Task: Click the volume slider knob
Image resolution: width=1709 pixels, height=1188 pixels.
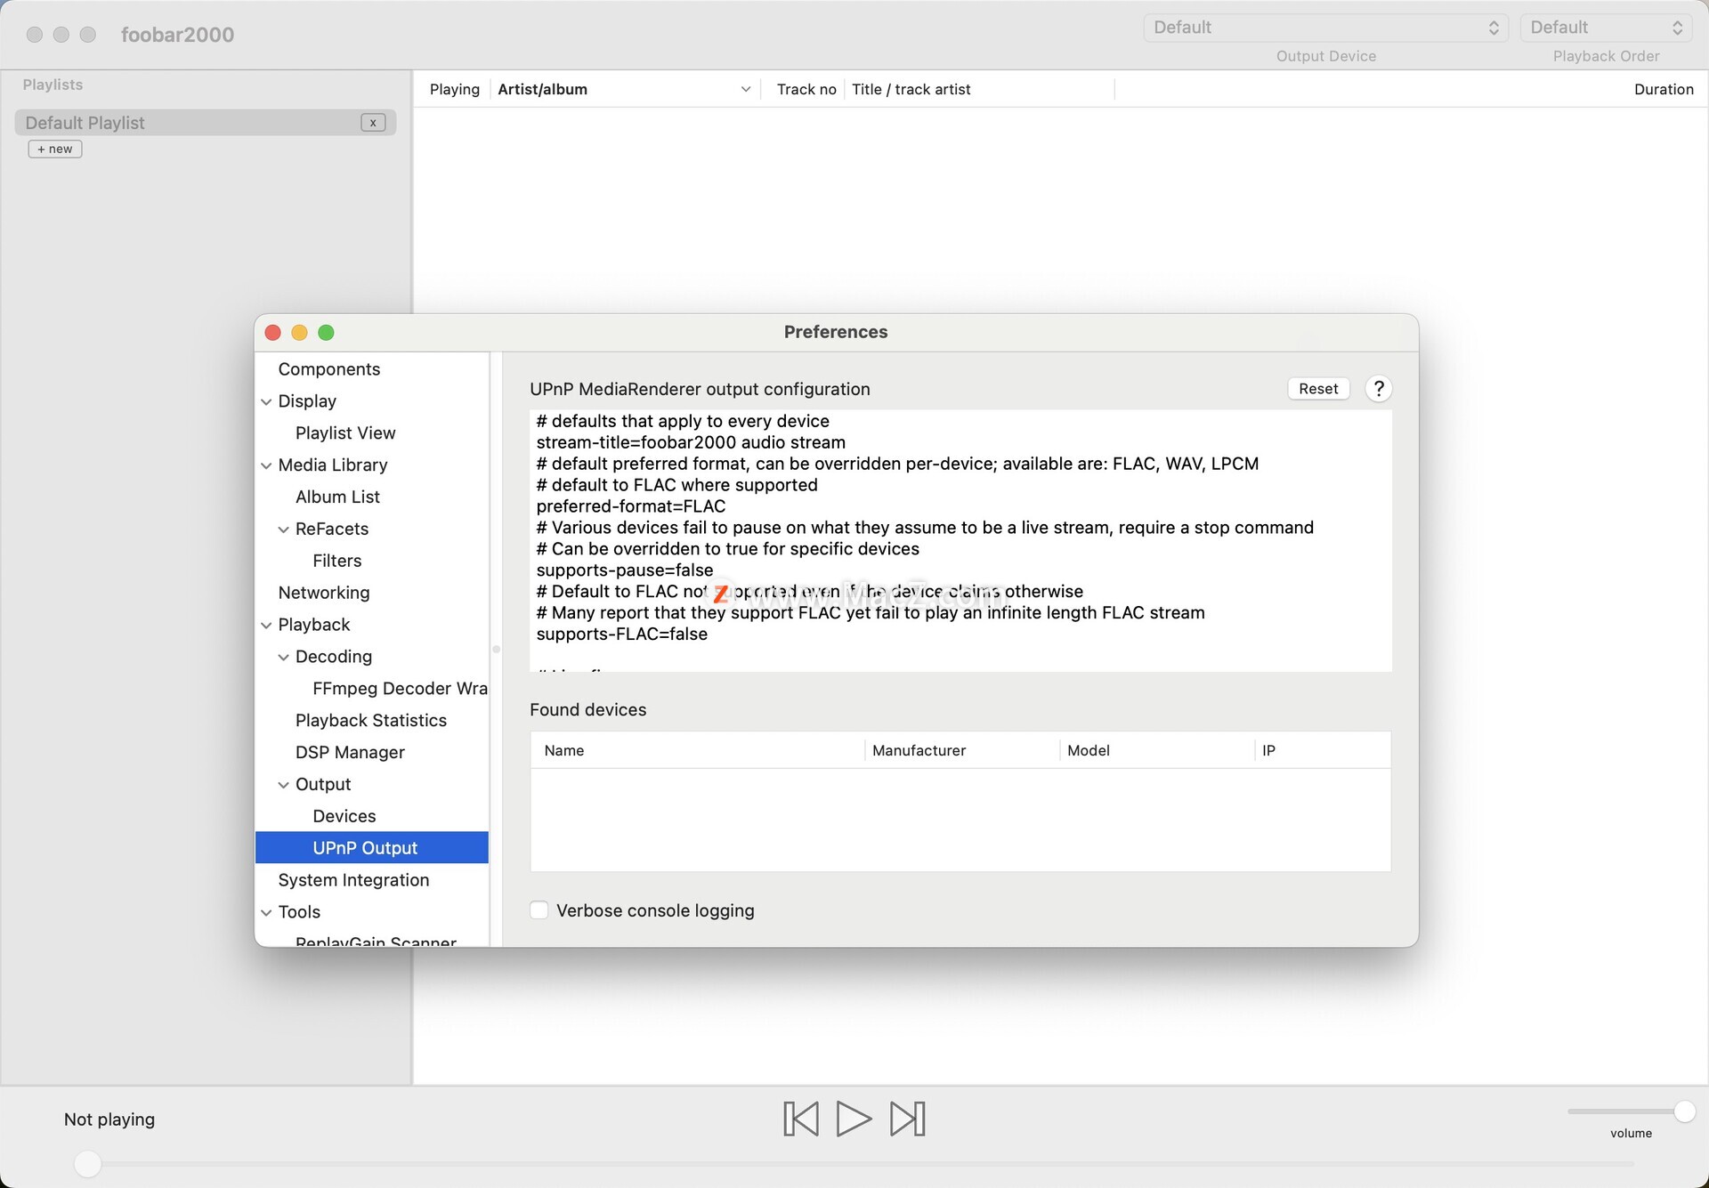Action: click(x=1684, y=1111)
